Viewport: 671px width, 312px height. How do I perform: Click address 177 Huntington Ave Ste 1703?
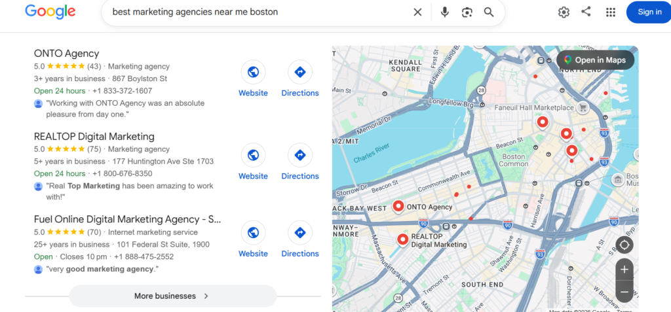[163, 162]
